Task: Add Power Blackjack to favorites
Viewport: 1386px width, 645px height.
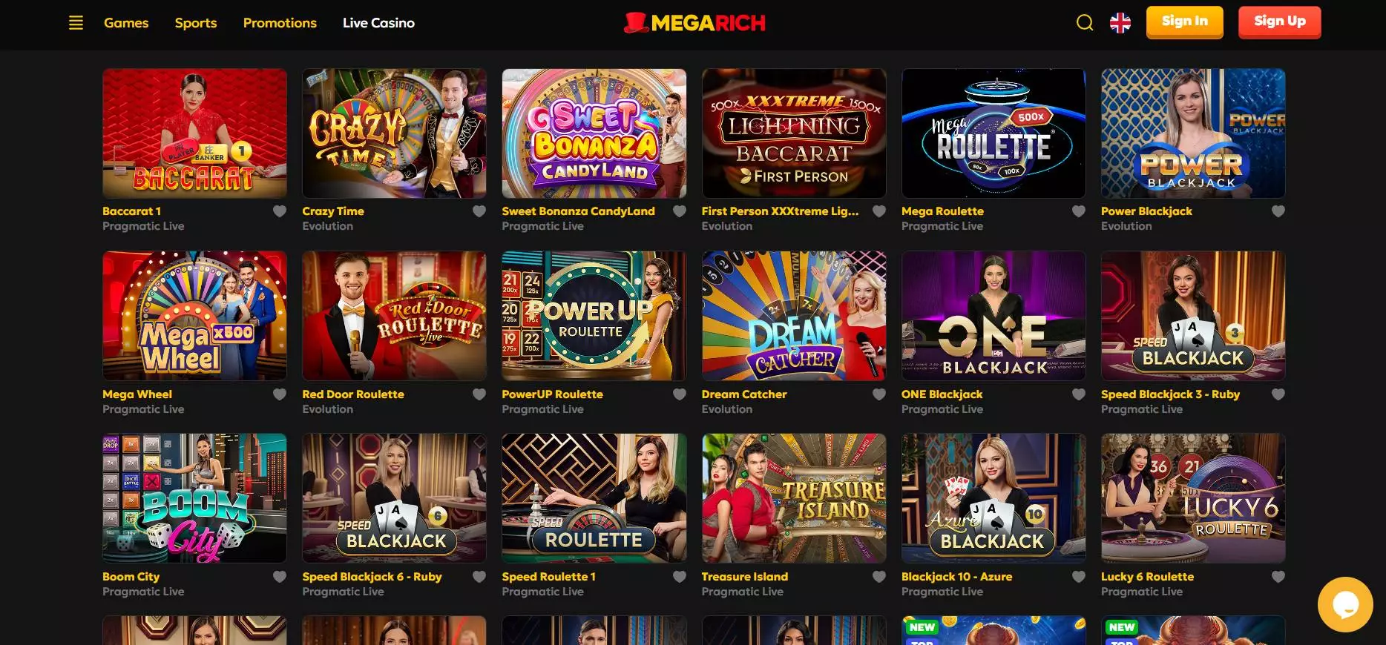Action: tap(1278, 211)
